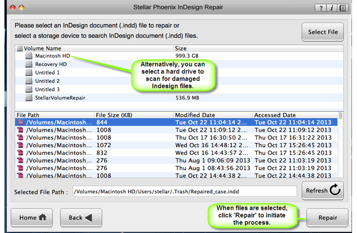
Task: Click the file icon in the 08:43:56 row
Action: [x=20, y=168]
